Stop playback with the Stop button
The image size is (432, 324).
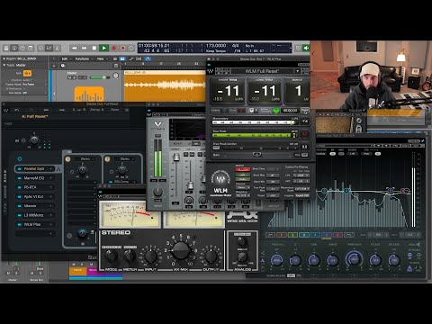click(94, 48)
